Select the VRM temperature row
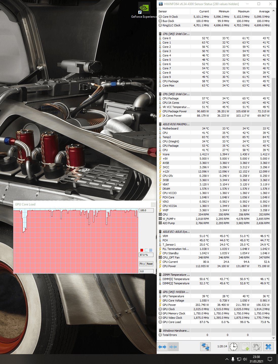The width and height of the screenshot is (278, 364). point(214,236)
